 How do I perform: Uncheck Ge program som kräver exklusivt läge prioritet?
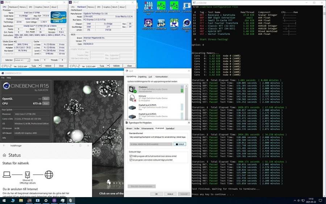pyautogui.click(x=131, y=160)
